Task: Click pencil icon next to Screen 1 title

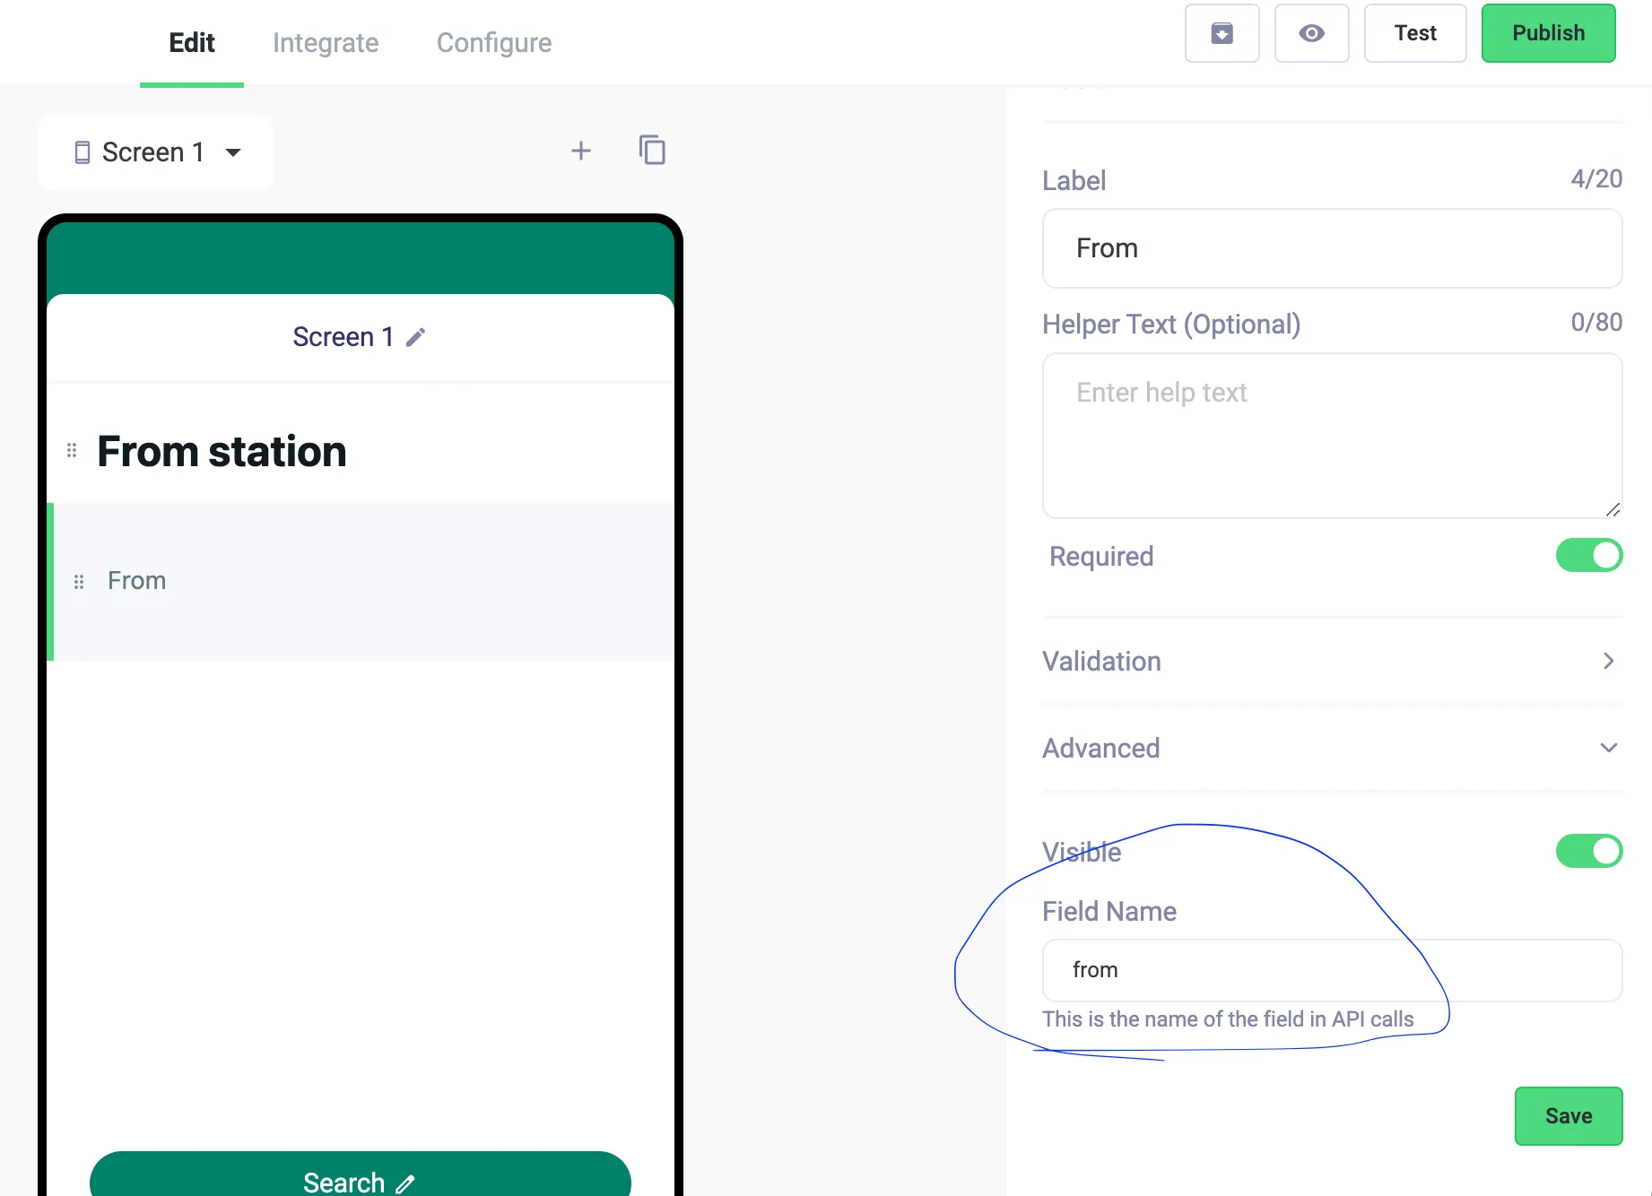Action: pyautogui.click(x=415, y=337)
